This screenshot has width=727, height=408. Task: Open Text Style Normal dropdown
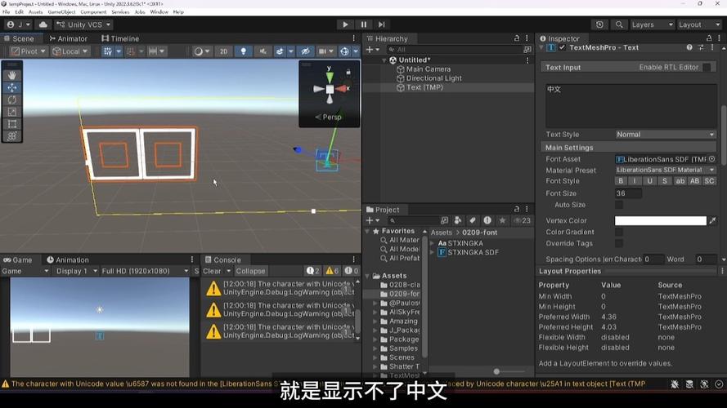coord(665,135)
